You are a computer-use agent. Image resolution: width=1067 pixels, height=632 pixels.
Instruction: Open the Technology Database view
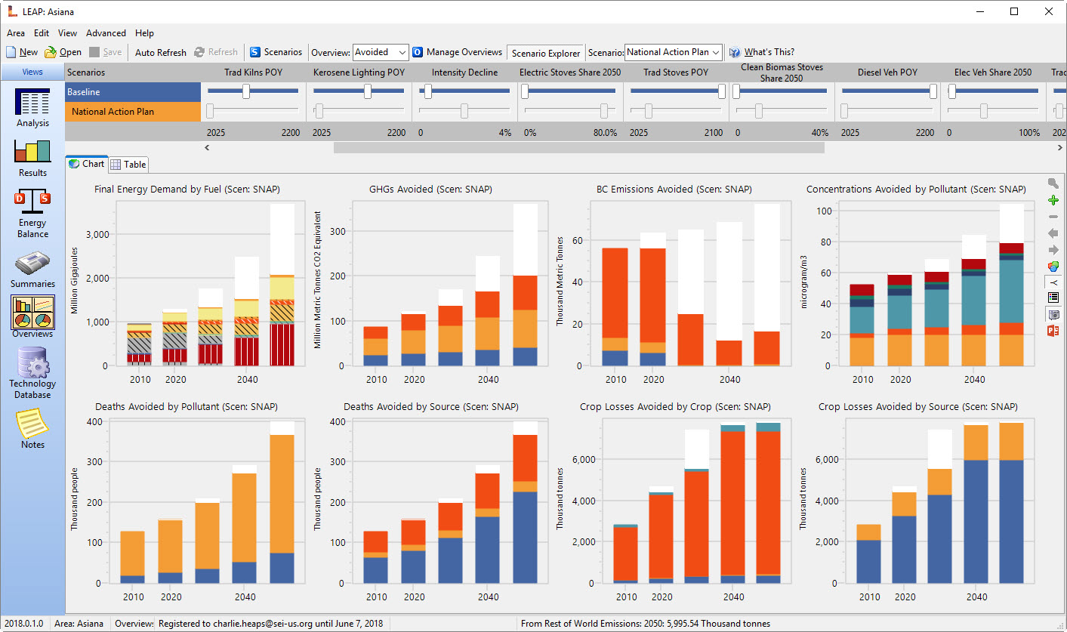coord(32,372)
